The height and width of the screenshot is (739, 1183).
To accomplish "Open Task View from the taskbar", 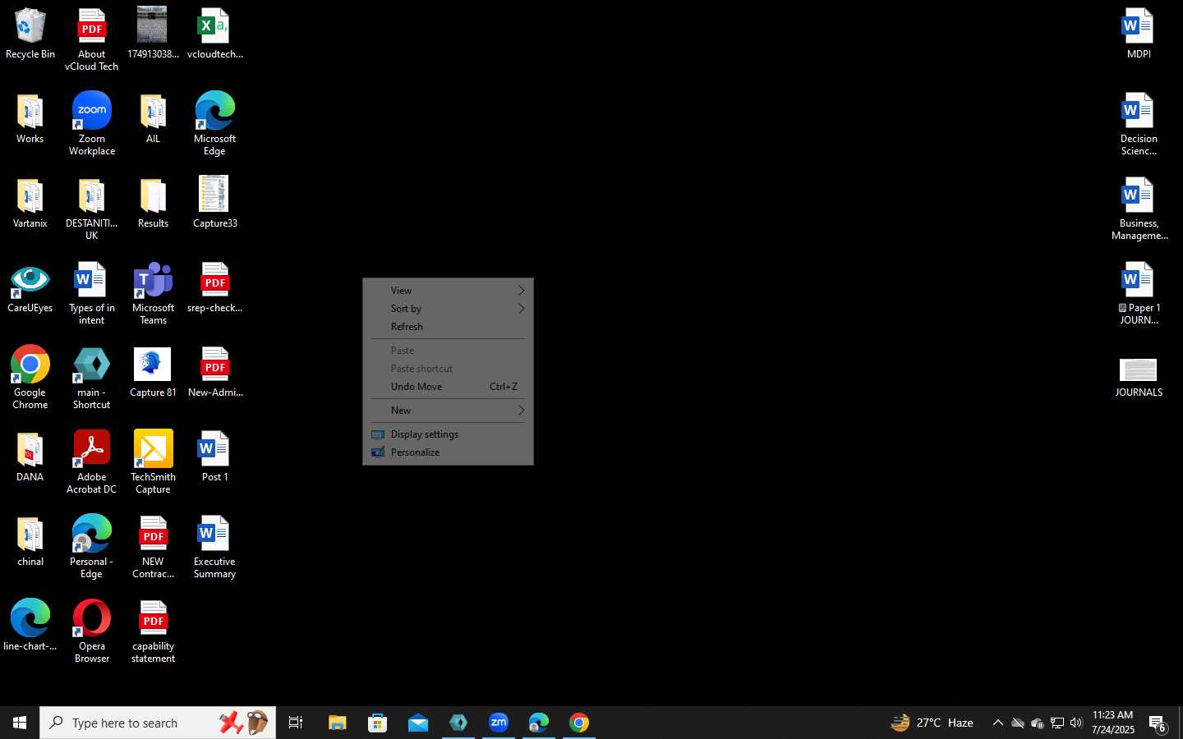I will pos(296,723).
